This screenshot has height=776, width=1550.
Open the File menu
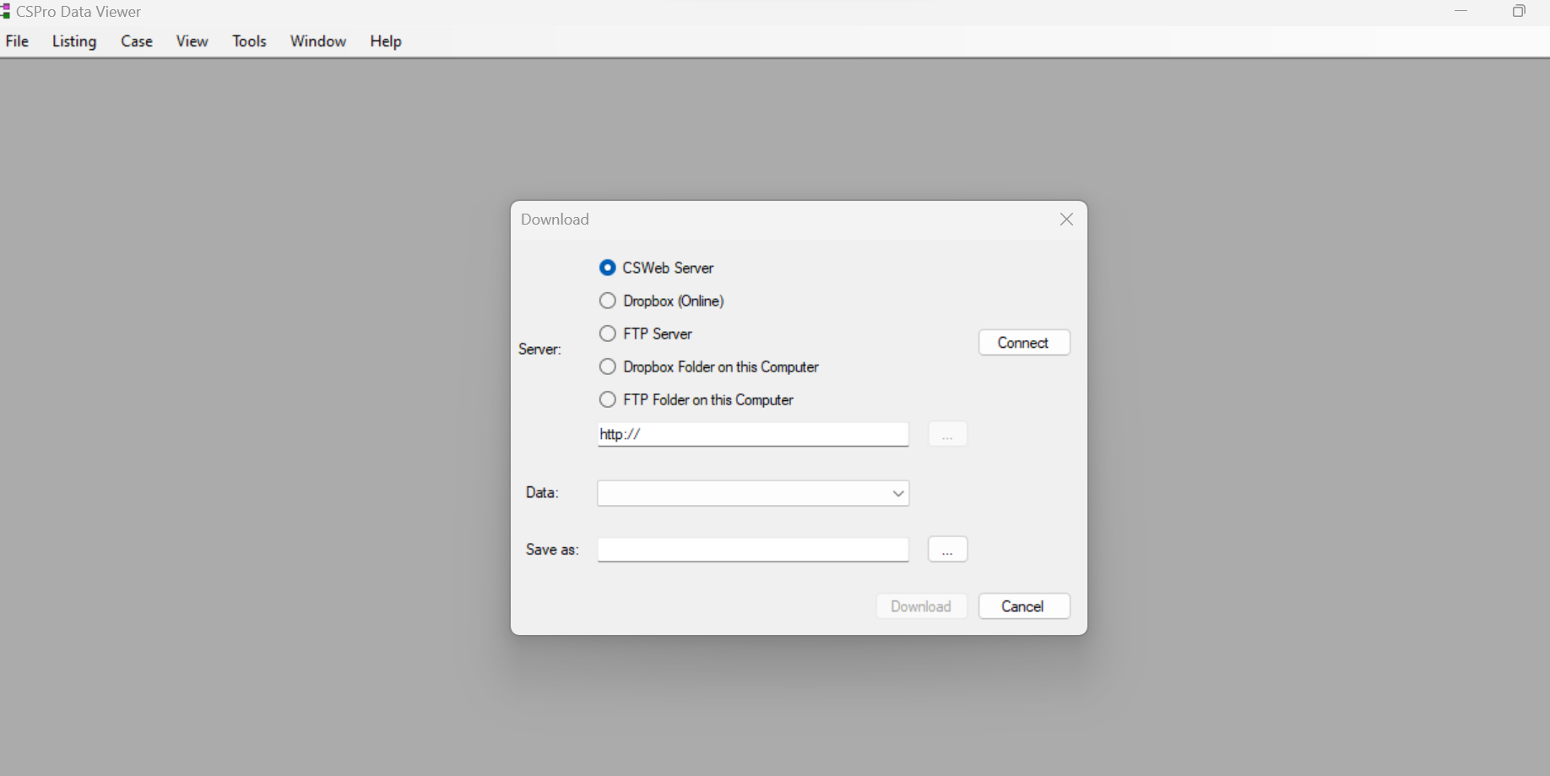point(17,41)
